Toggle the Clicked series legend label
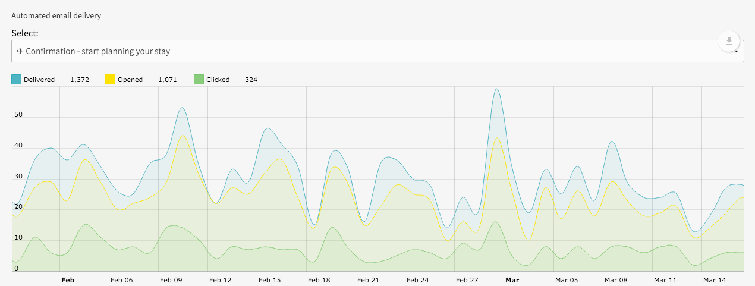 pos(218,80)
